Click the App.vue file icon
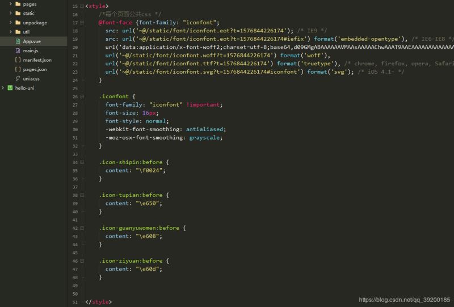 18,41
